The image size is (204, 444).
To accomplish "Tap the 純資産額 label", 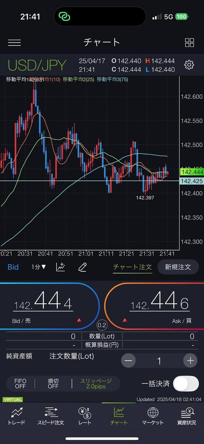I will coord(19,356).
